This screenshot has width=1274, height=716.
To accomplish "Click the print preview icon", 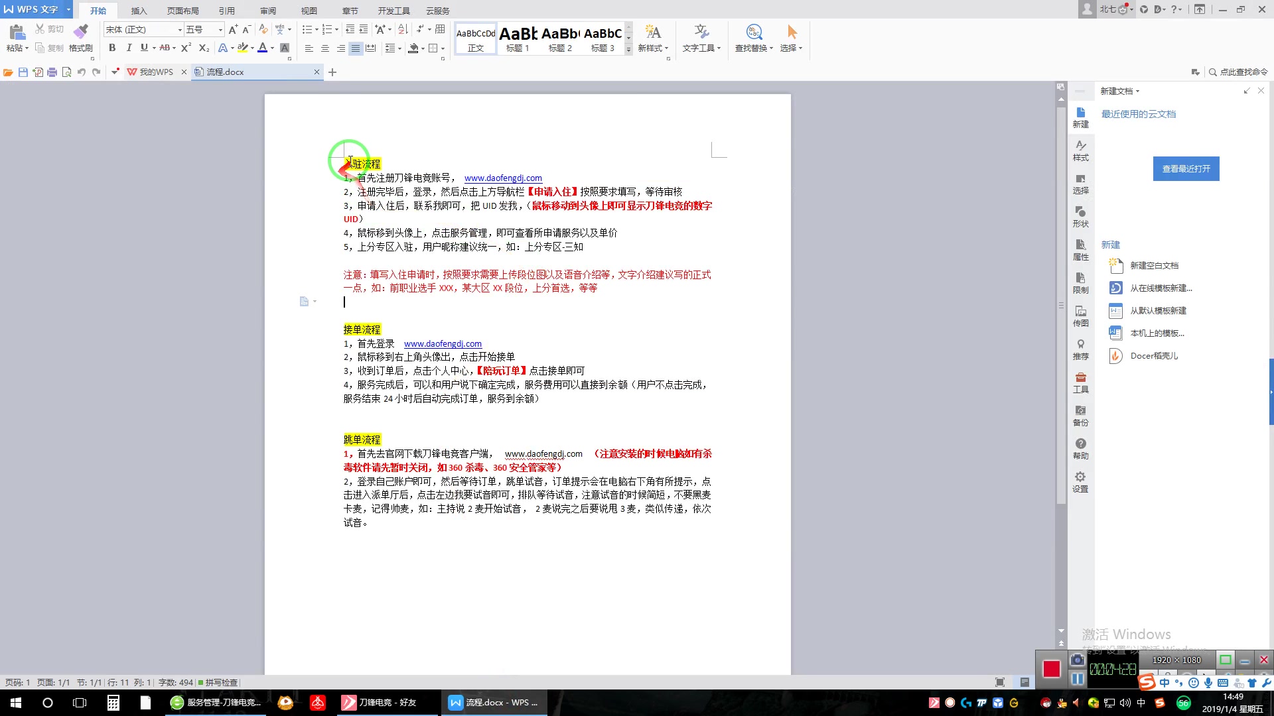I will [x=66, y=72].
